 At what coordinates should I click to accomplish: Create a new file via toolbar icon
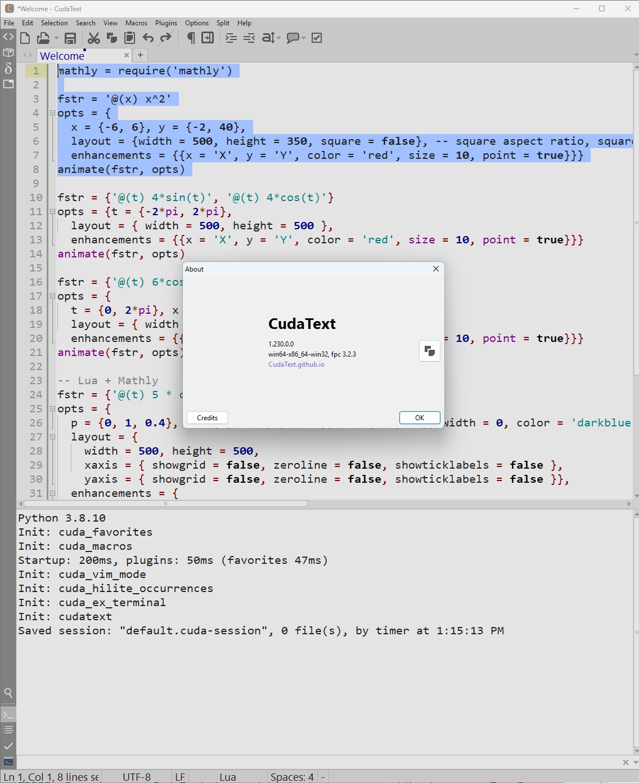(x=25, y=38)
